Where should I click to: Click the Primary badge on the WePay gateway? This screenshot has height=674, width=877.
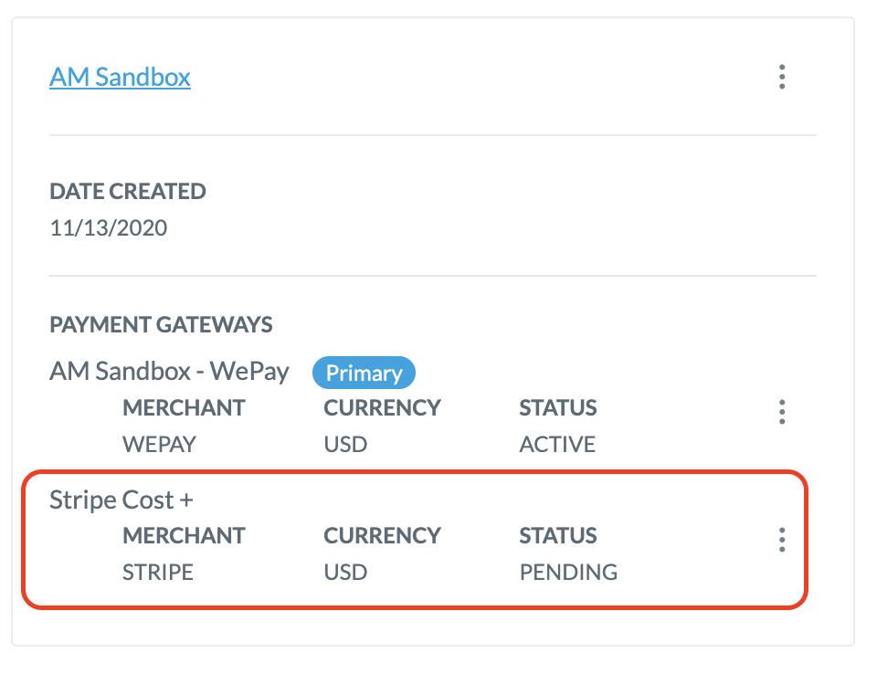pyautogui.click(x=364, y=373)
